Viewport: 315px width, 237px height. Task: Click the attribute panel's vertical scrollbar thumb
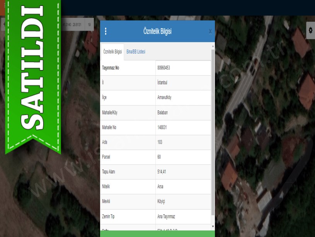pyautogui.click(x=213, y=132)
